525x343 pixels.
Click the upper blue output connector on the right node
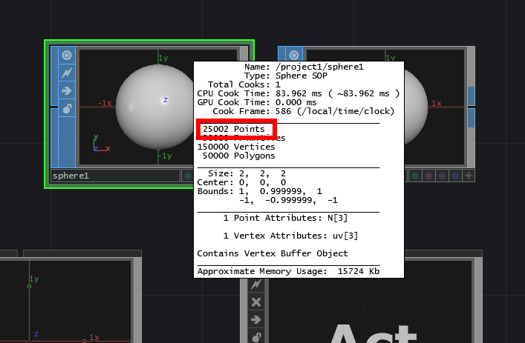coord(471,96)
